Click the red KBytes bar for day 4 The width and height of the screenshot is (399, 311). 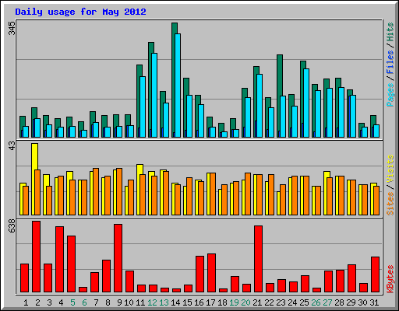coord(59,260)
